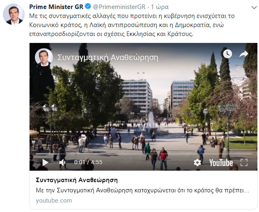Click the share arrow on the video
Screen dimensions: 259x212
point(244,54)
